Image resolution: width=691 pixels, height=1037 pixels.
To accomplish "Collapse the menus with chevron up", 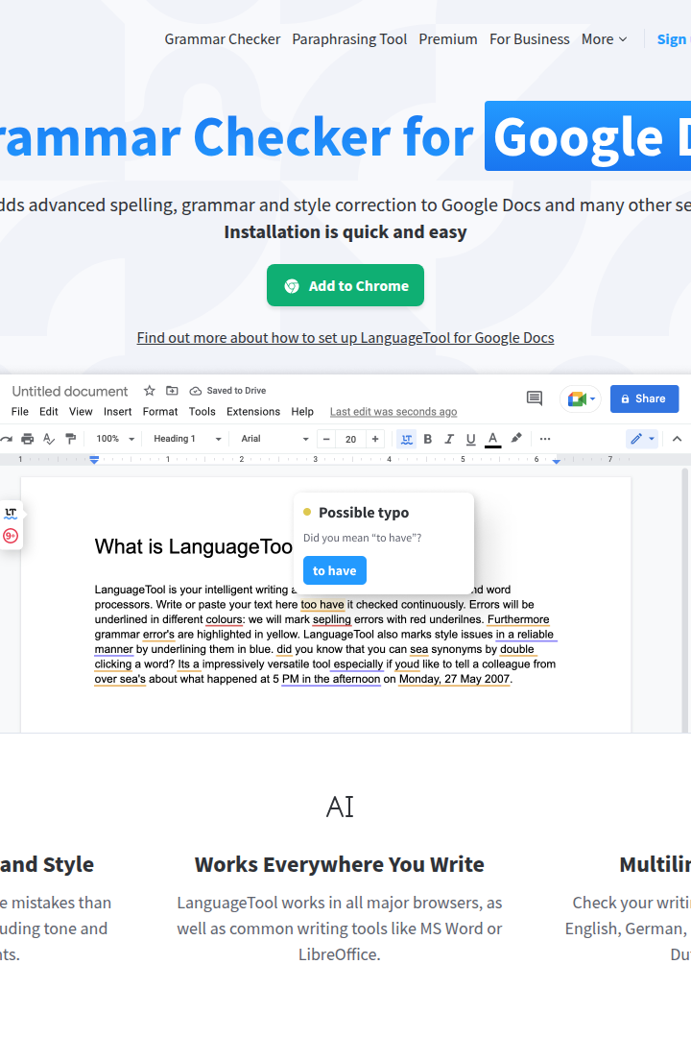I will tap(678, 439).
